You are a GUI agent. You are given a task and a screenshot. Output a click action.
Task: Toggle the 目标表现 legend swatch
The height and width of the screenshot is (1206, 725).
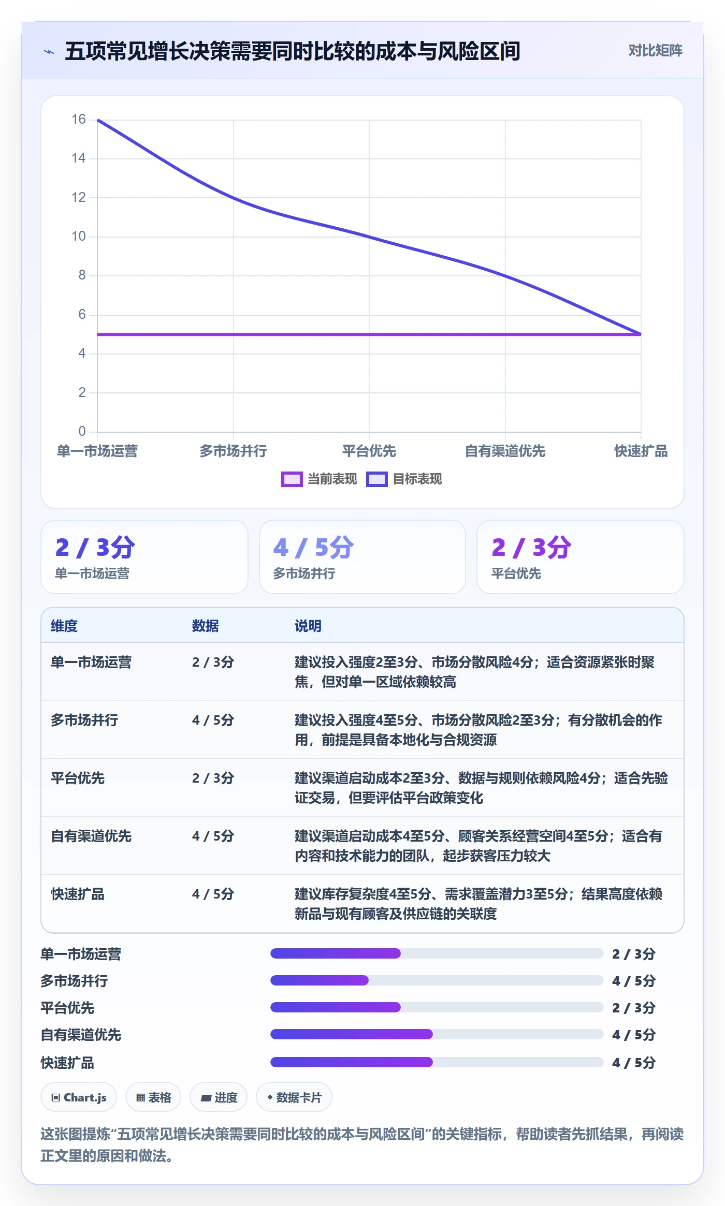coord(376,479)
